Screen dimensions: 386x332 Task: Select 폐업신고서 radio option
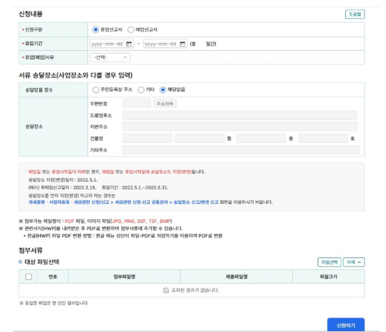(131, 30)
